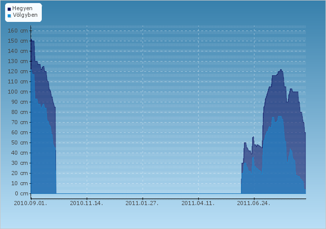Click the 40 cm axis label

[x=19, y=153]
